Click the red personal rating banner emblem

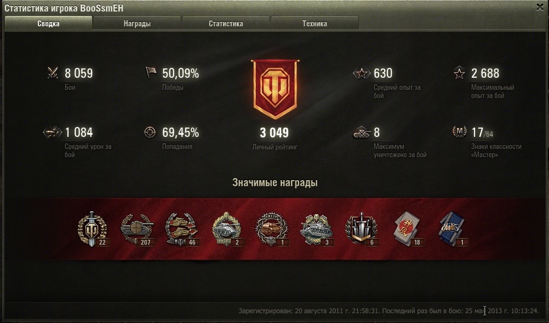coord(275,89)
